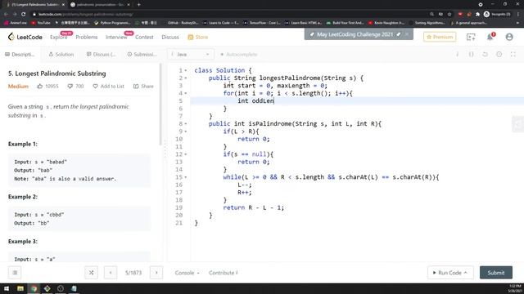
Task: Pick a random problem with shuffle icon
Action: coord(91,272)
